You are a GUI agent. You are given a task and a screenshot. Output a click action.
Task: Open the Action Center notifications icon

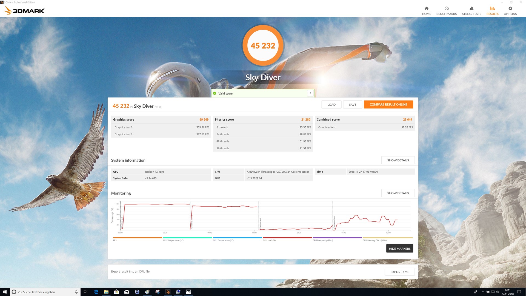(519, 292)
